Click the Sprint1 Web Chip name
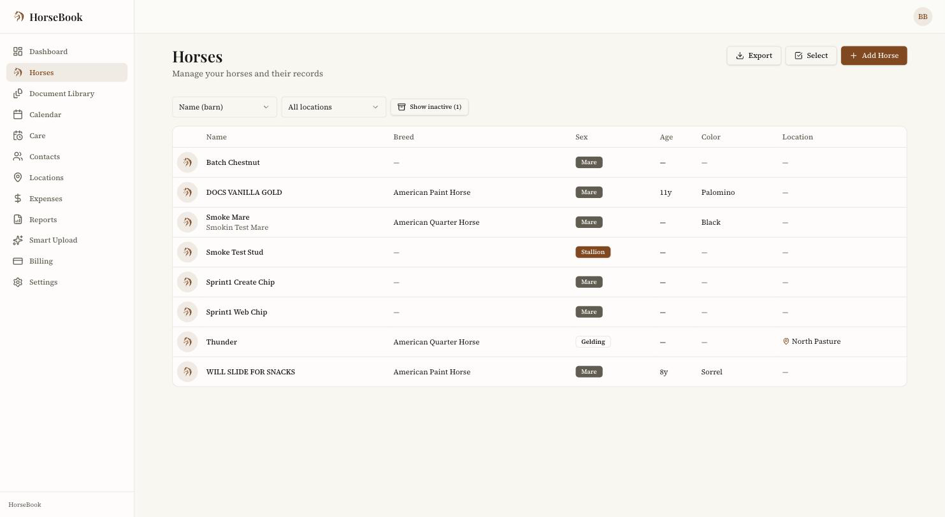 pyautogui.click(x=237, y=312)
